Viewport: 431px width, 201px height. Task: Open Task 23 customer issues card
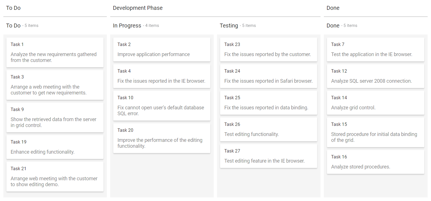coord(269,49)
